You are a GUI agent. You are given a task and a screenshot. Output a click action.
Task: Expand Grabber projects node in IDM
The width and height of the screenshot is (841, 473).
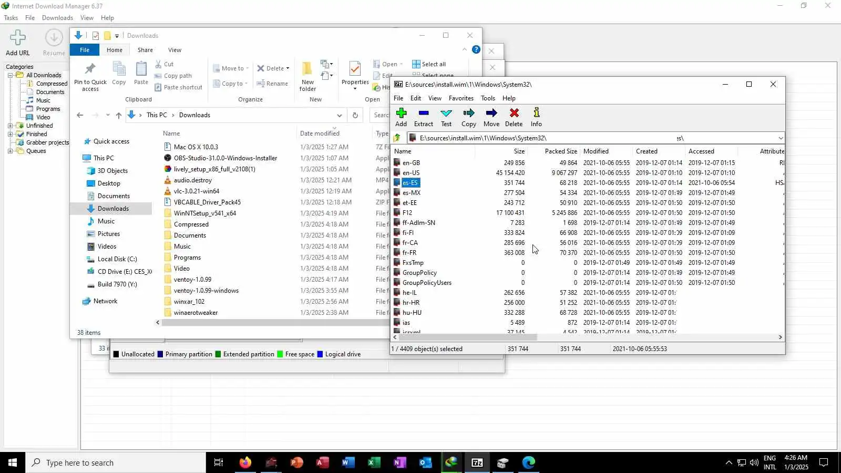point(10,142)
